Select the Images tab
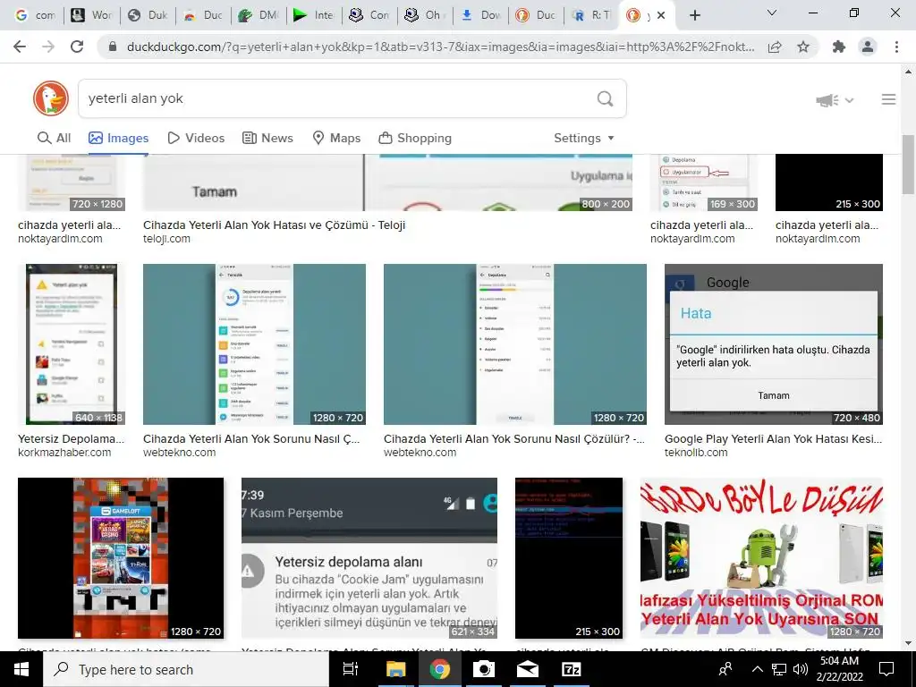 pos(119,138)
